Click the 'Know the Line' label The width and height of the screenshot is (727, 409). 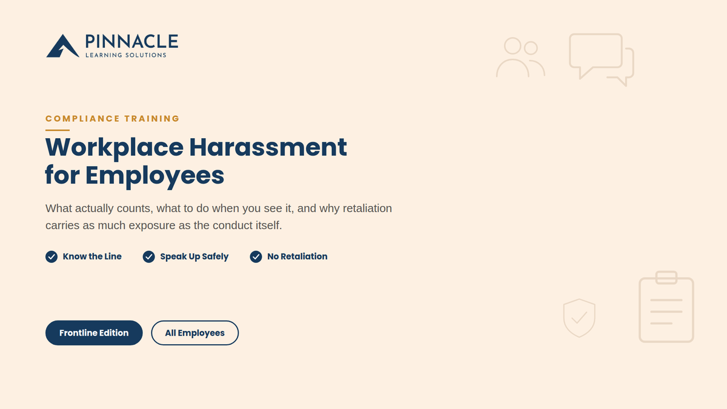[x=92, y=257]
